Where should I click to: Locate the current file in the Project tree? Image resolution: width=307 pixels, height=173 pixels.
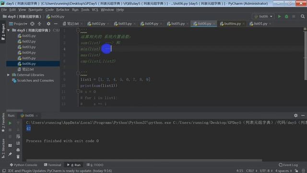[32, 24]
